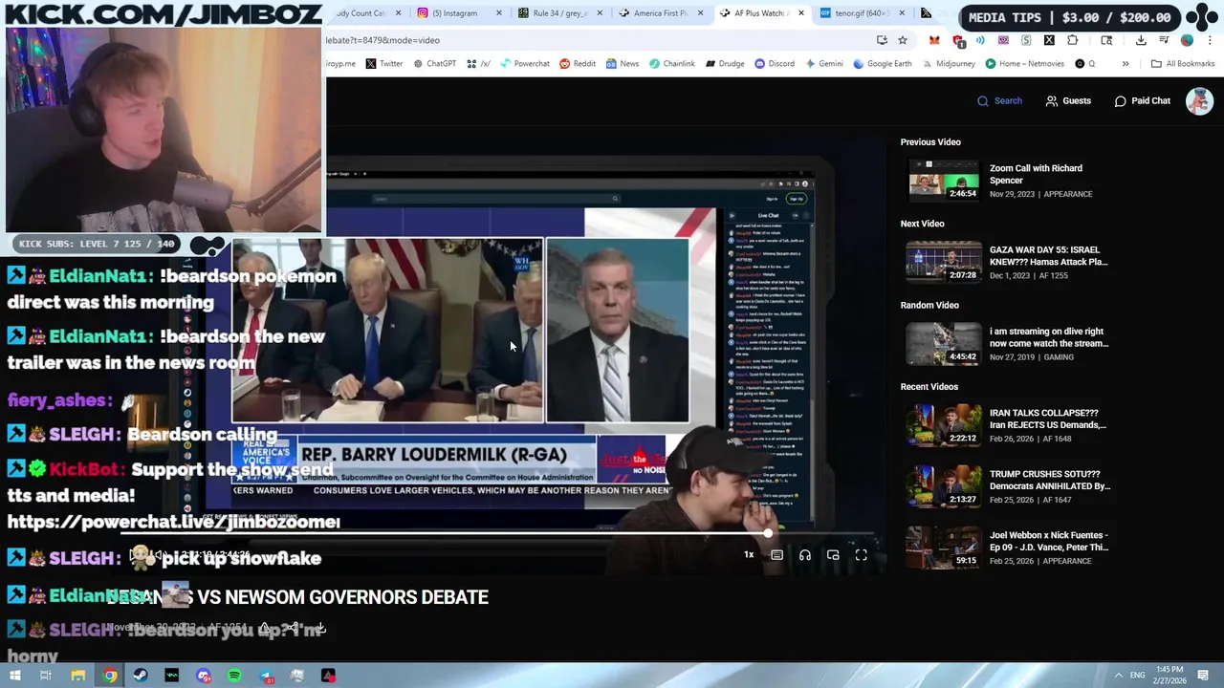
Task: Open File Explorer from the taskbar
Action: tap(78, 676)
